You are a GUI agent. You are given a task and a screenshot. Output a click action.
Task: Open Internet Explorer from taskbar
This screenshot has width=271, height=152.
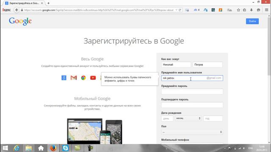(17, 148)
